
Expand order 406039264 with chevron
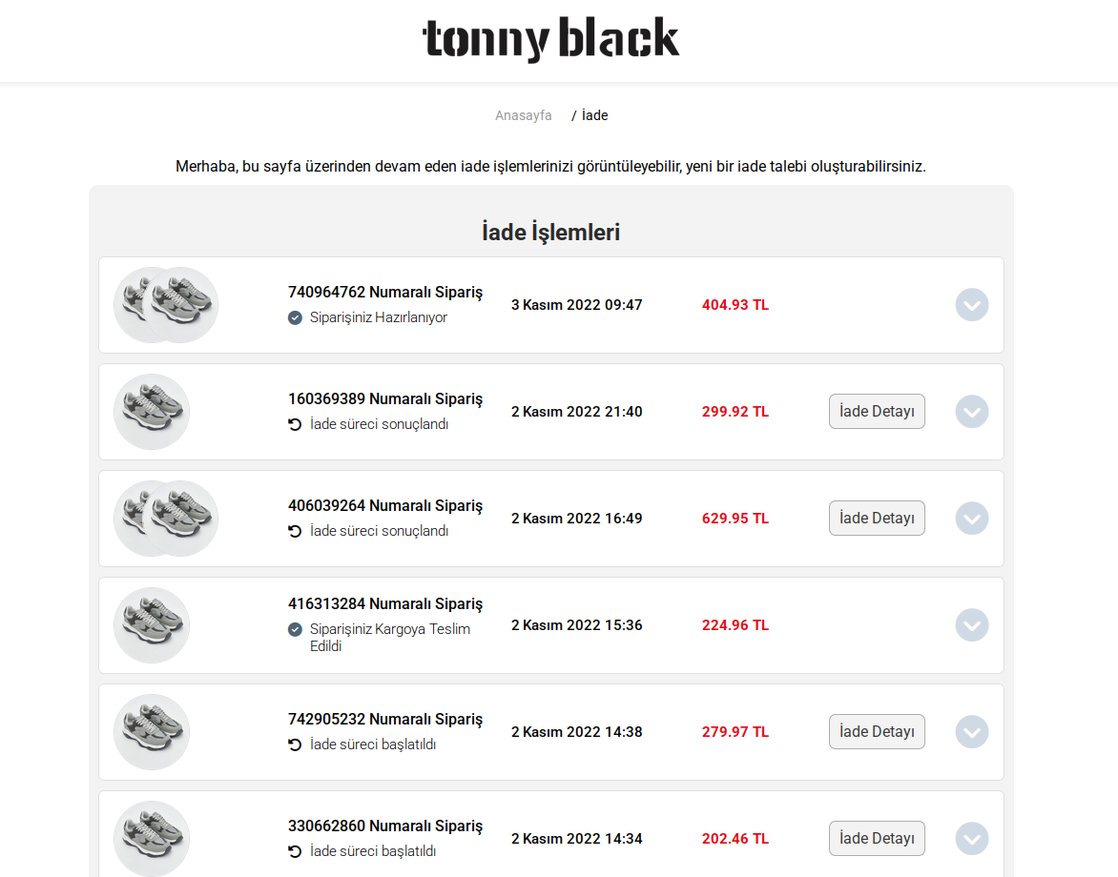click(x=971, y=519)
